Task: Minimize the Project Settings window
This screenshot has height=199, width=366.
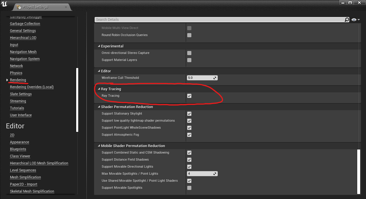Action: 342,2
